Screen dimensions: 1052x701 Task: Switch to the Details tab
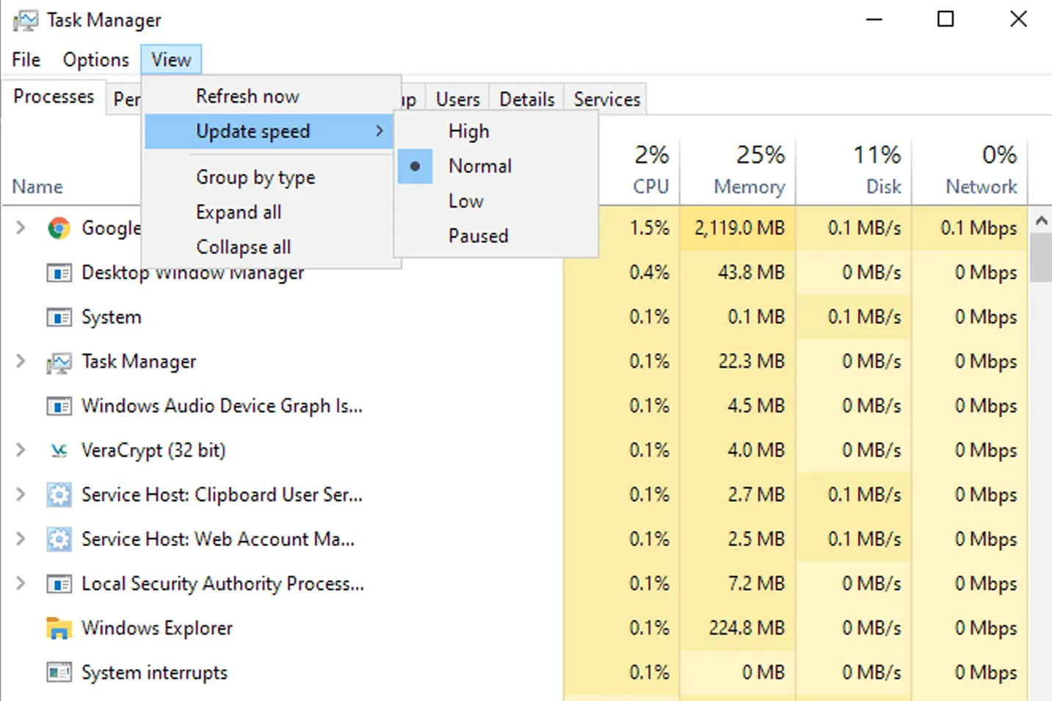coord(527,99)
